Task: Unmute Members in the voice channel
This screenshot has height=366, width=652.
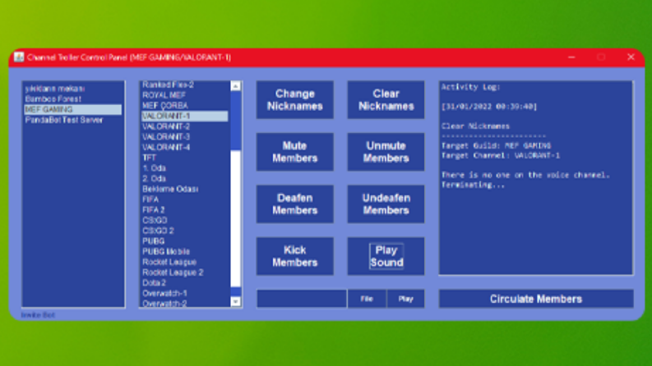Action: tap(386, 152)
